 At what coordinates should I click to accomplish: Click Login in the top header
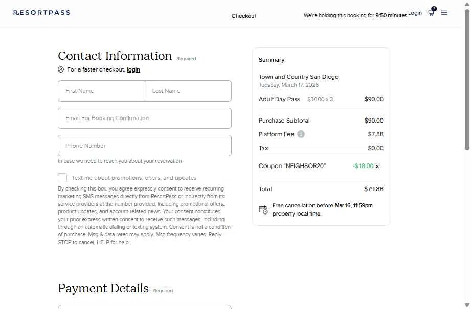click(x=415, y=13)
